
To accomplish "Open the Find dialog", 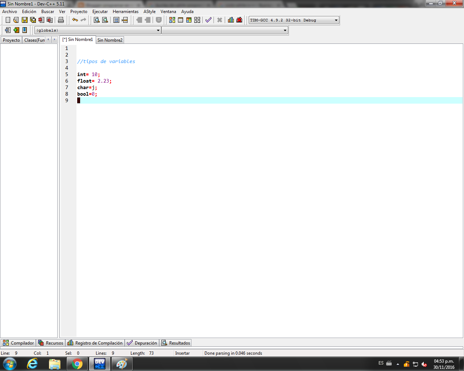I will (x=96, y=20).
